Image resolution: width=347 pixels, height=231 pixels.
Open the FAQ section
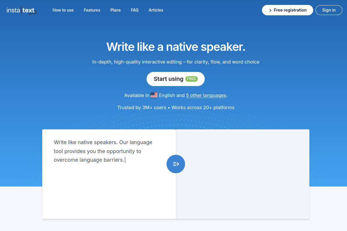(x=135, y=10)
